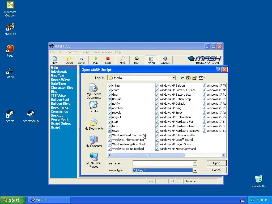Select the tada sound file

tap(113, 126)
